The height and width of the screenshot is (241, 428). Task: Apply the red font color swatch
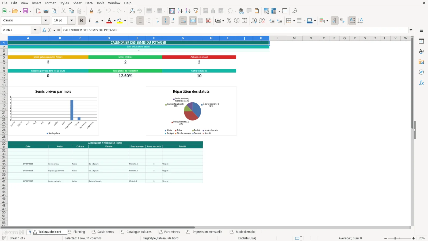coord(109,21)
